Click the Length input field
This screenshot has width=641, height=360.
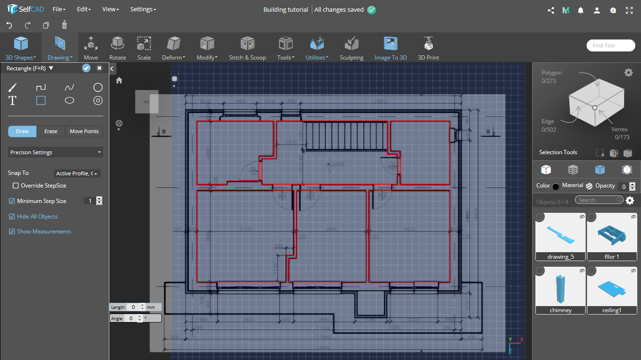(133, 307)
